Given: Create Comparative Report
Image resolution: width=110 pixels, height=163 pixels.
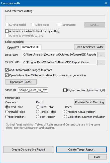Looking at the screenshot, I should tap(29, 149).
